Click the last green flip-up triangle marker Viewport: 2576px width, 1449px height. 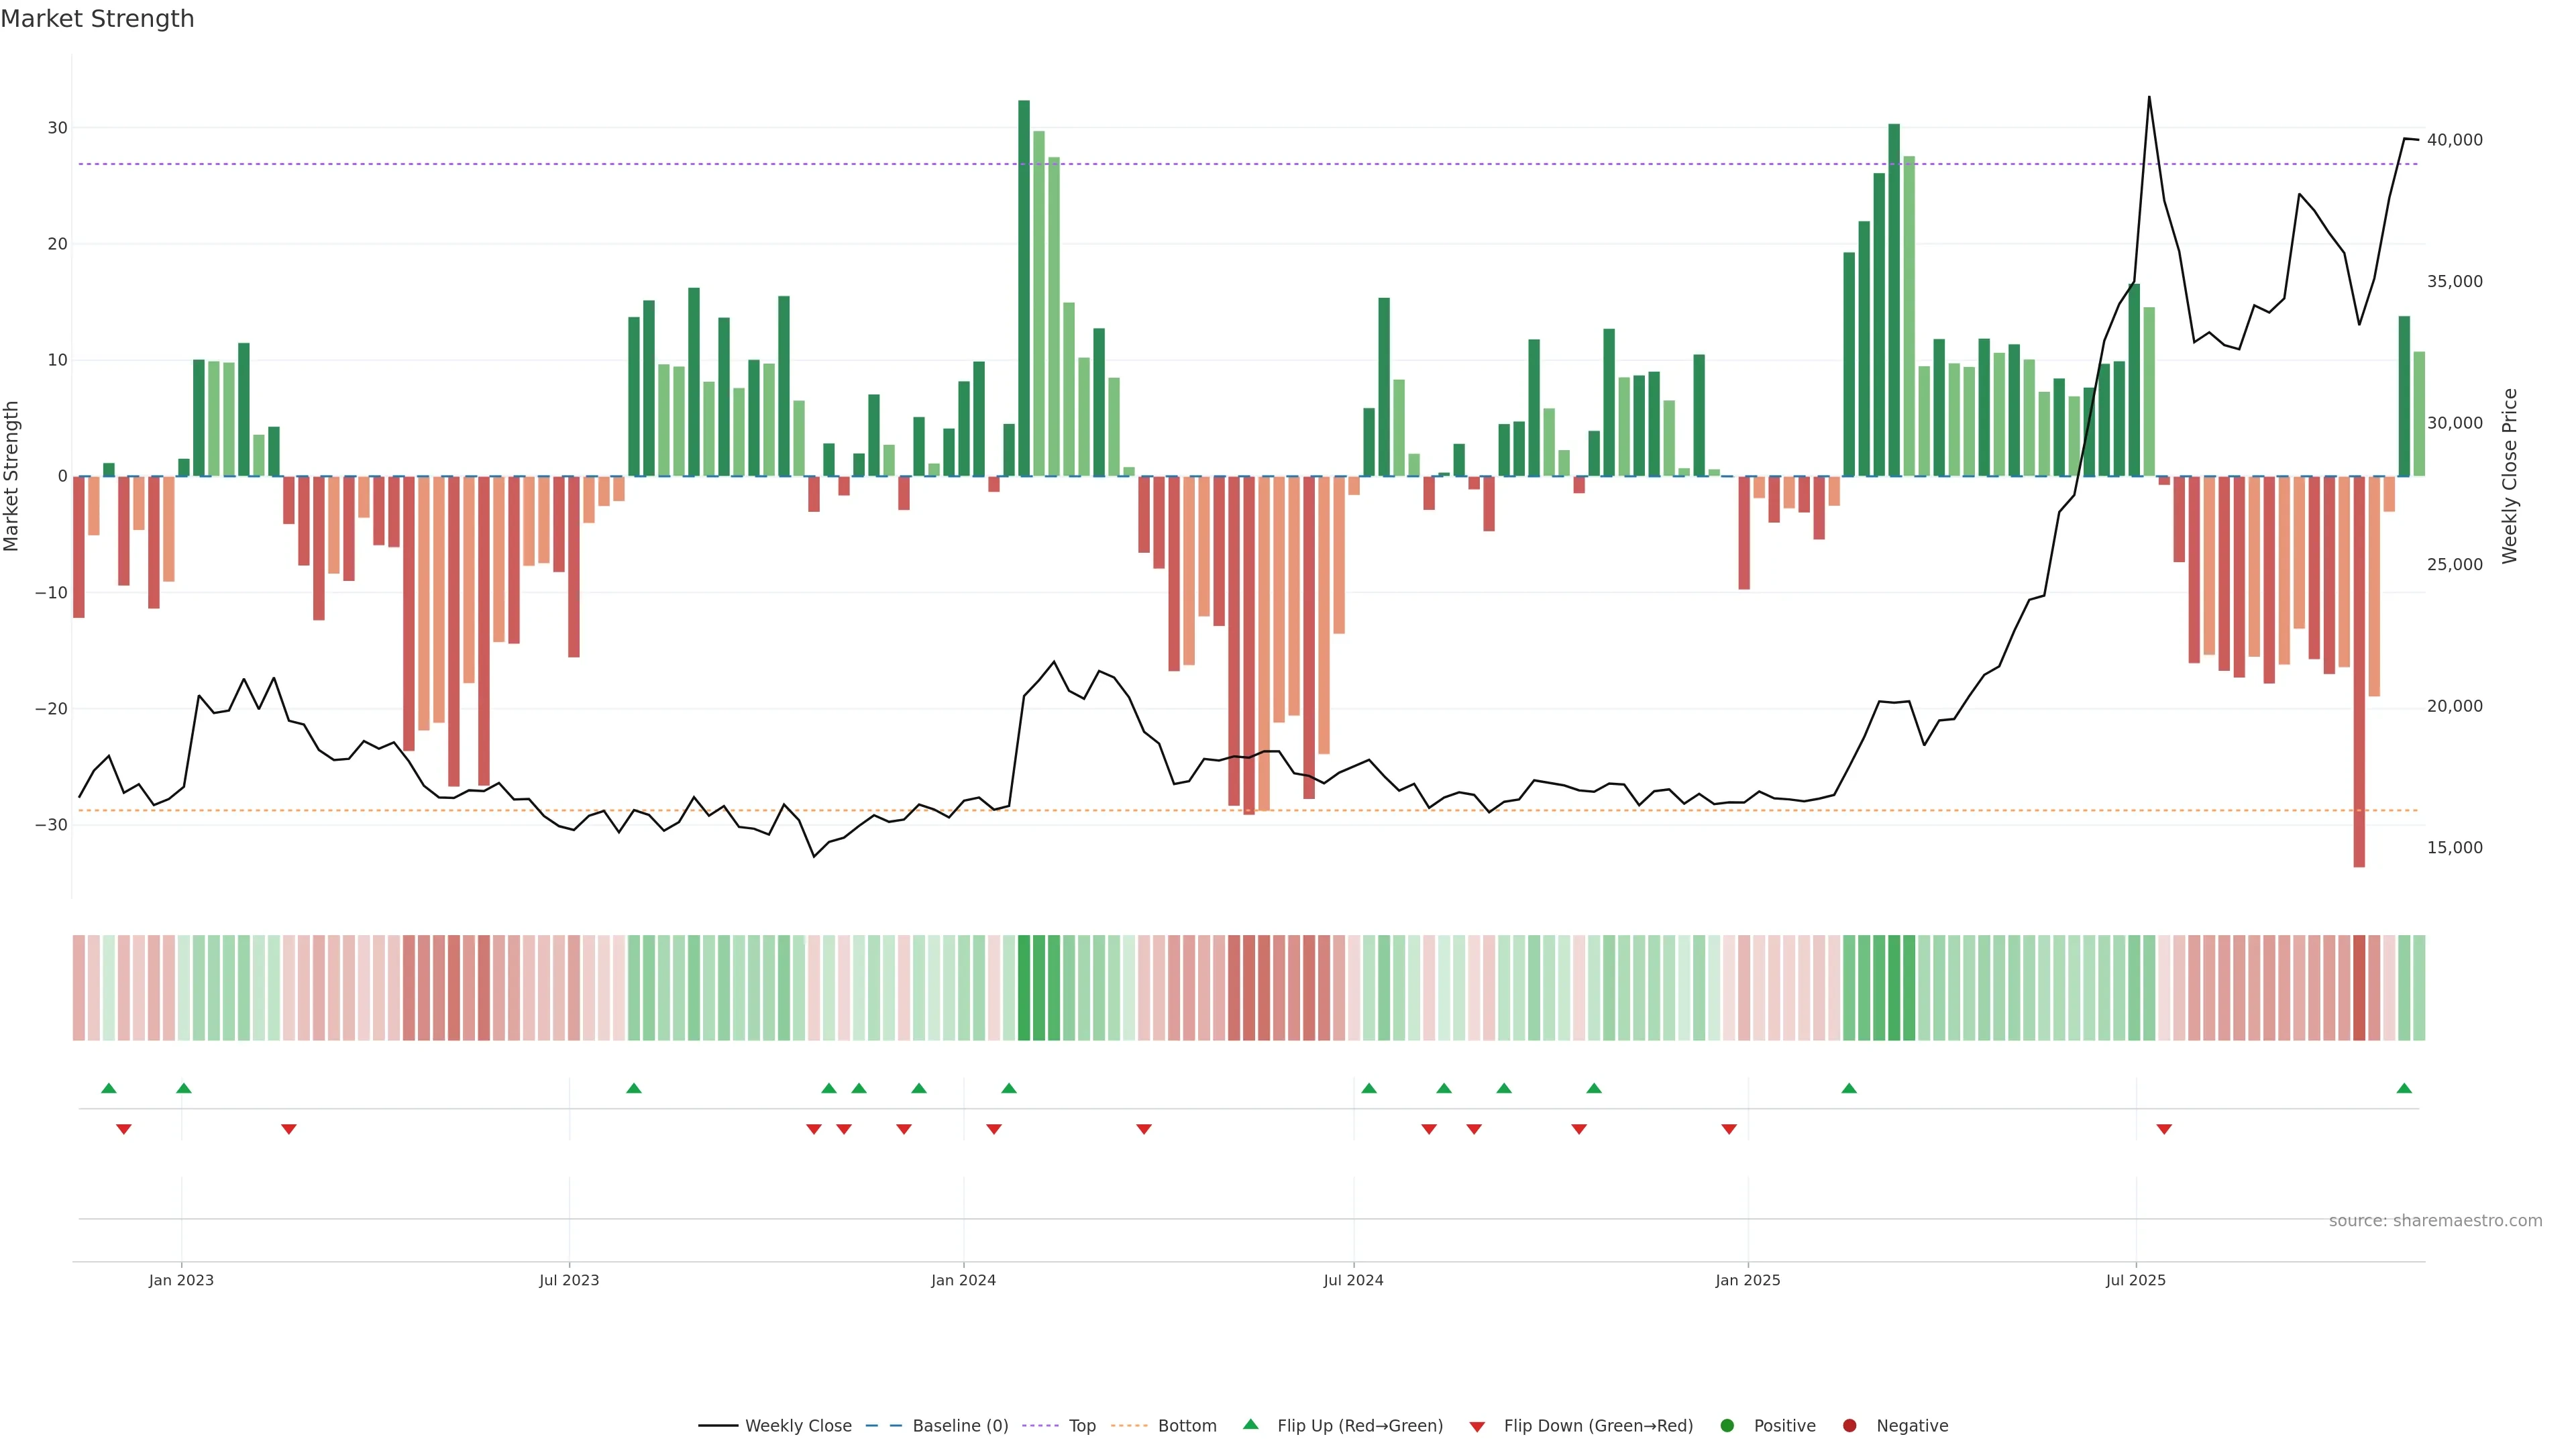(2404, 1088)
